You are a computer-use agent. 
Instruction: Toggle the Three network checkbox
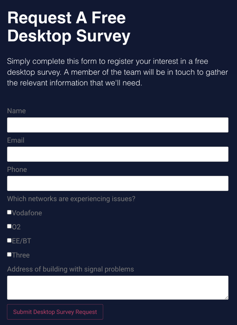click(9, 254)
